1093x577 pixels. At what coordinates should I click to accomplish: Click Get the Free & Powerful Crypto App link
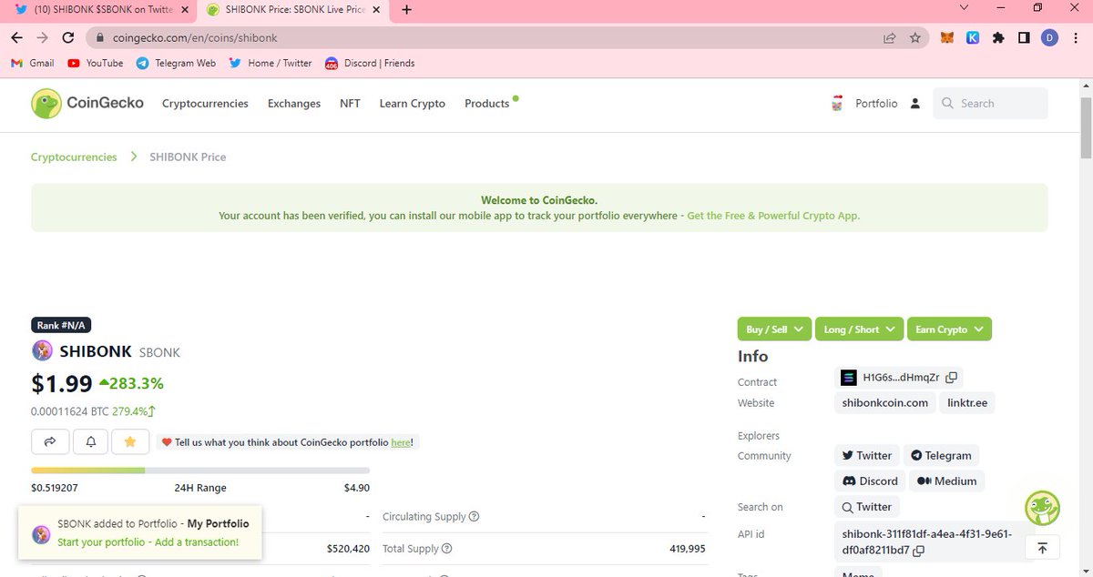tap(773, 216)
